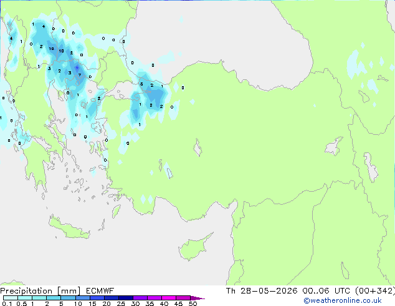Open the weatheronline.co.uk link
395x306 pixels.
coord(343,300)
